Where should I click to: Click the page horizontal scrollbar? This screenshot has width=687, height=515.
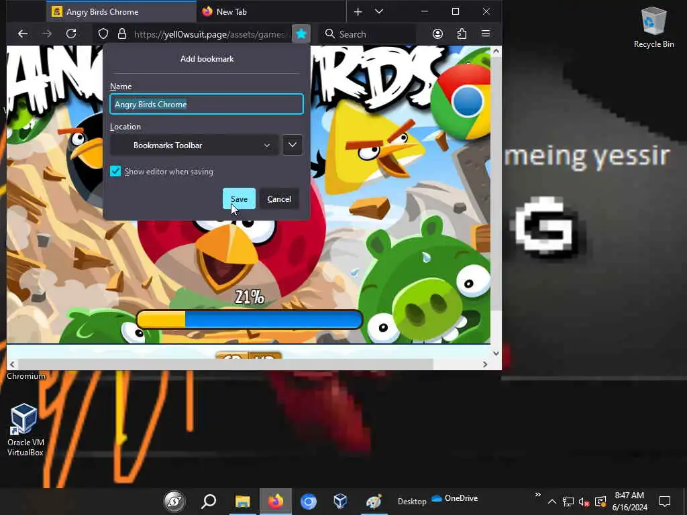(225, 364)
